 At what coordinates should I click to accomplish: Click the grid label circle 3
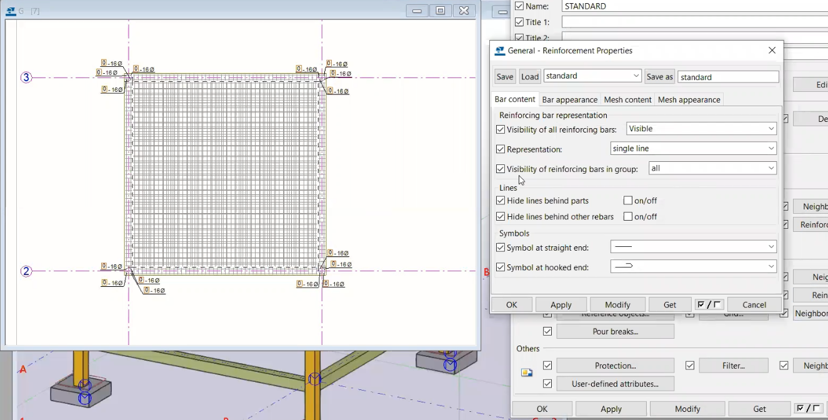pos(26,77)
